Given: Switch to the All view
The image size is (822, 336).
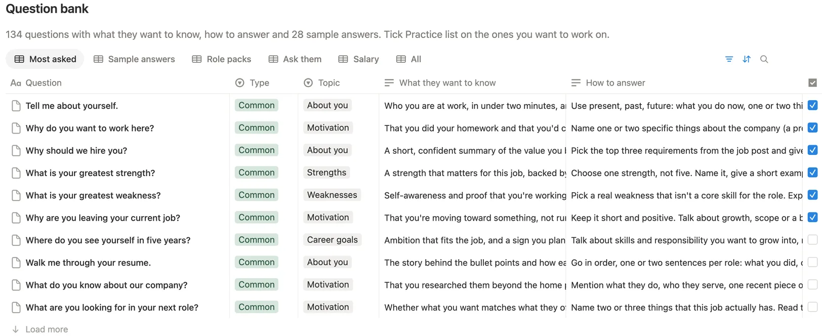Looking at the screenshot, I should [x=409, y=59].
